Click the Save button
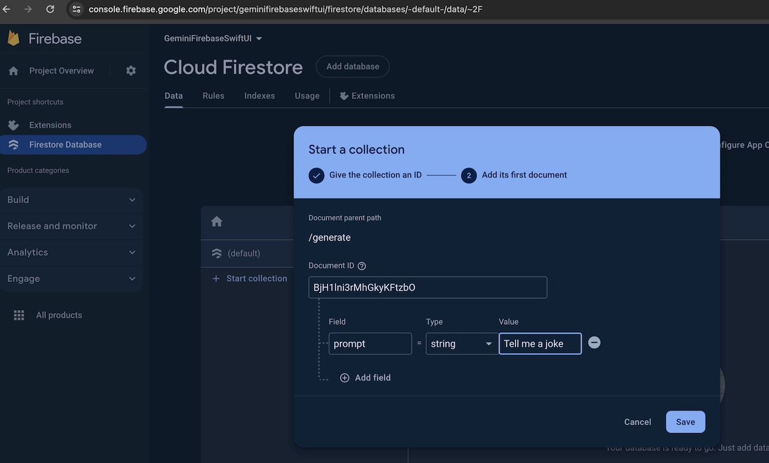Viewport: 769px width, 463px height. [685, 422]
